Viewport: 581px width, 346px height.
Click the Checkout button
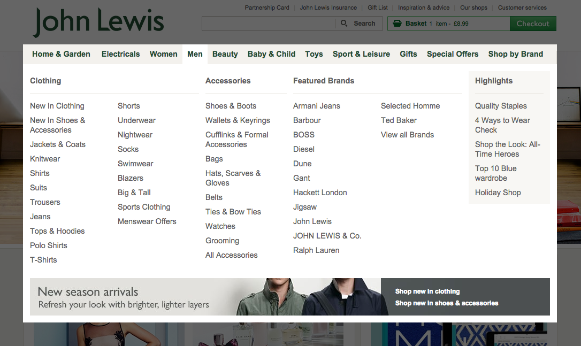[533, 24]
